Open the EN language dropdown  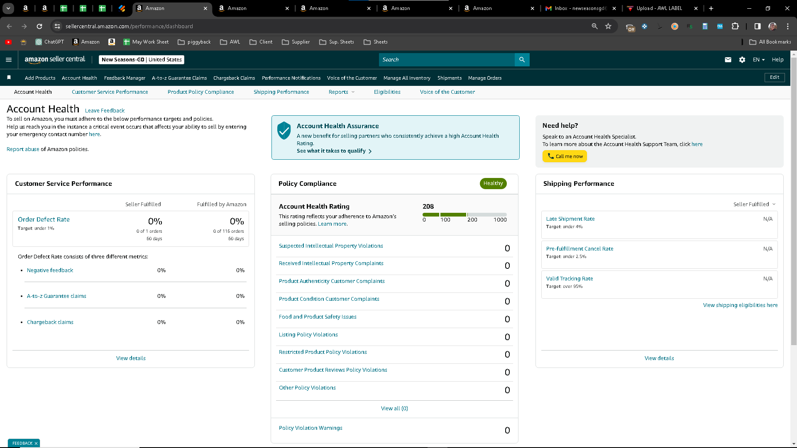tap(758, 60)
